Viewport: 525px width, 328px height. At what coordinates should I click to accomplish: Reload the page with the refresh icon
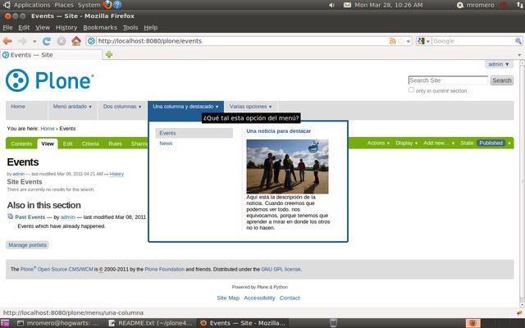pyautogui.click(x=47, y=41)
